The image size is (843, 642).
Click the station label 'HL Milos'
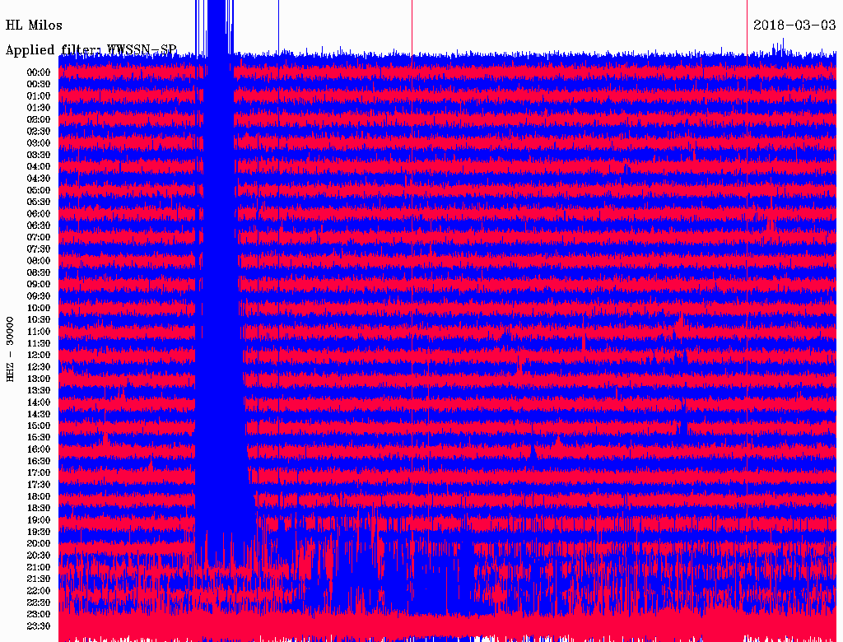point(34,26)
